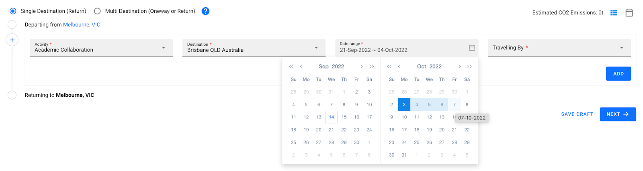Screen dimensions: 643x171
Task: Select the Single Destination (Return) radio button
Action: (13, 11)
